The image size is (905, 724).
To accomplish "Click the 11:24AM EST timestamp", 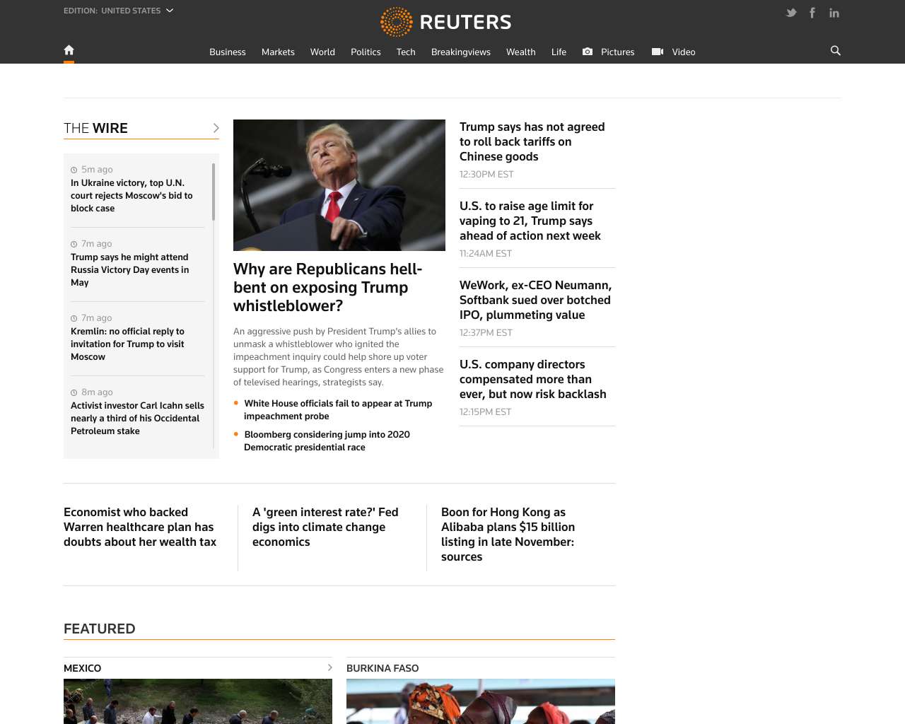I will [x=486, y=254].
